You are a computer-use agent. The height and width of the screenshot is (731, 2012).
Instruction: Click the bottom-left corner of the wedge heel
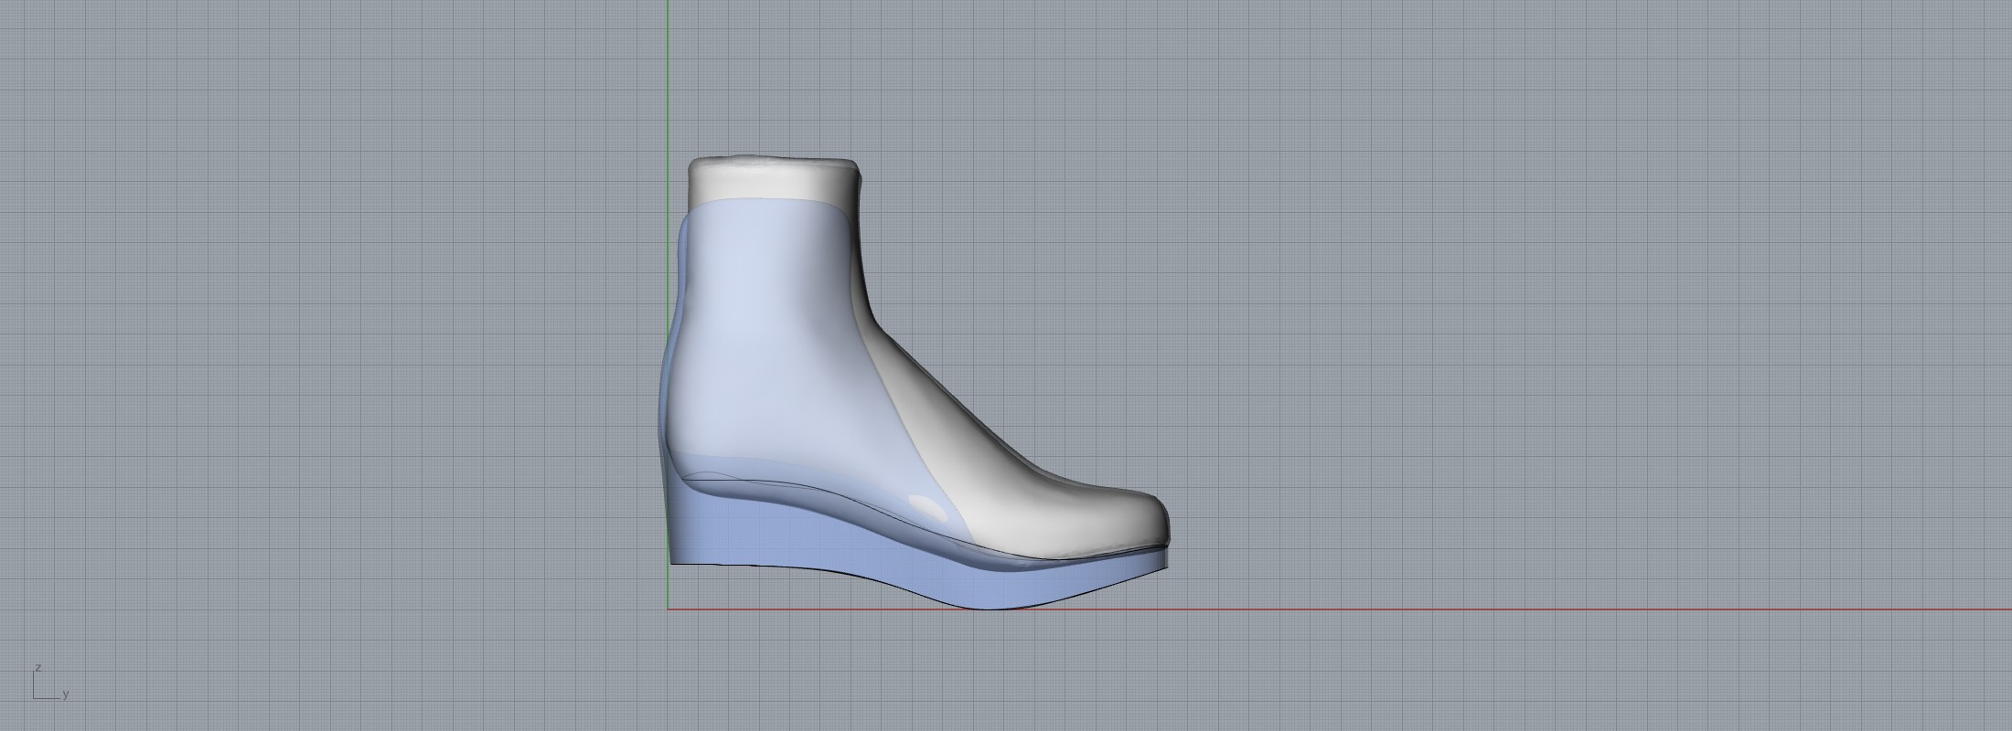click(x=673, y=562)
